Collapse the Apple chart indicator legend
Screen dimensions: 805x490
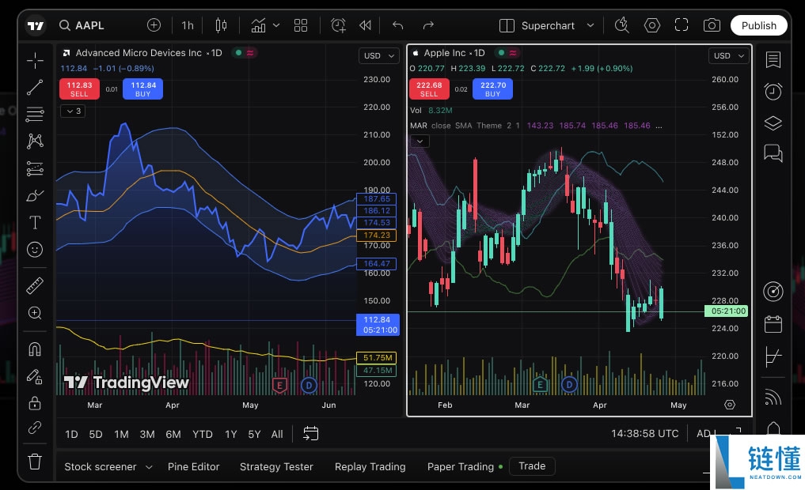click(420, 141)
